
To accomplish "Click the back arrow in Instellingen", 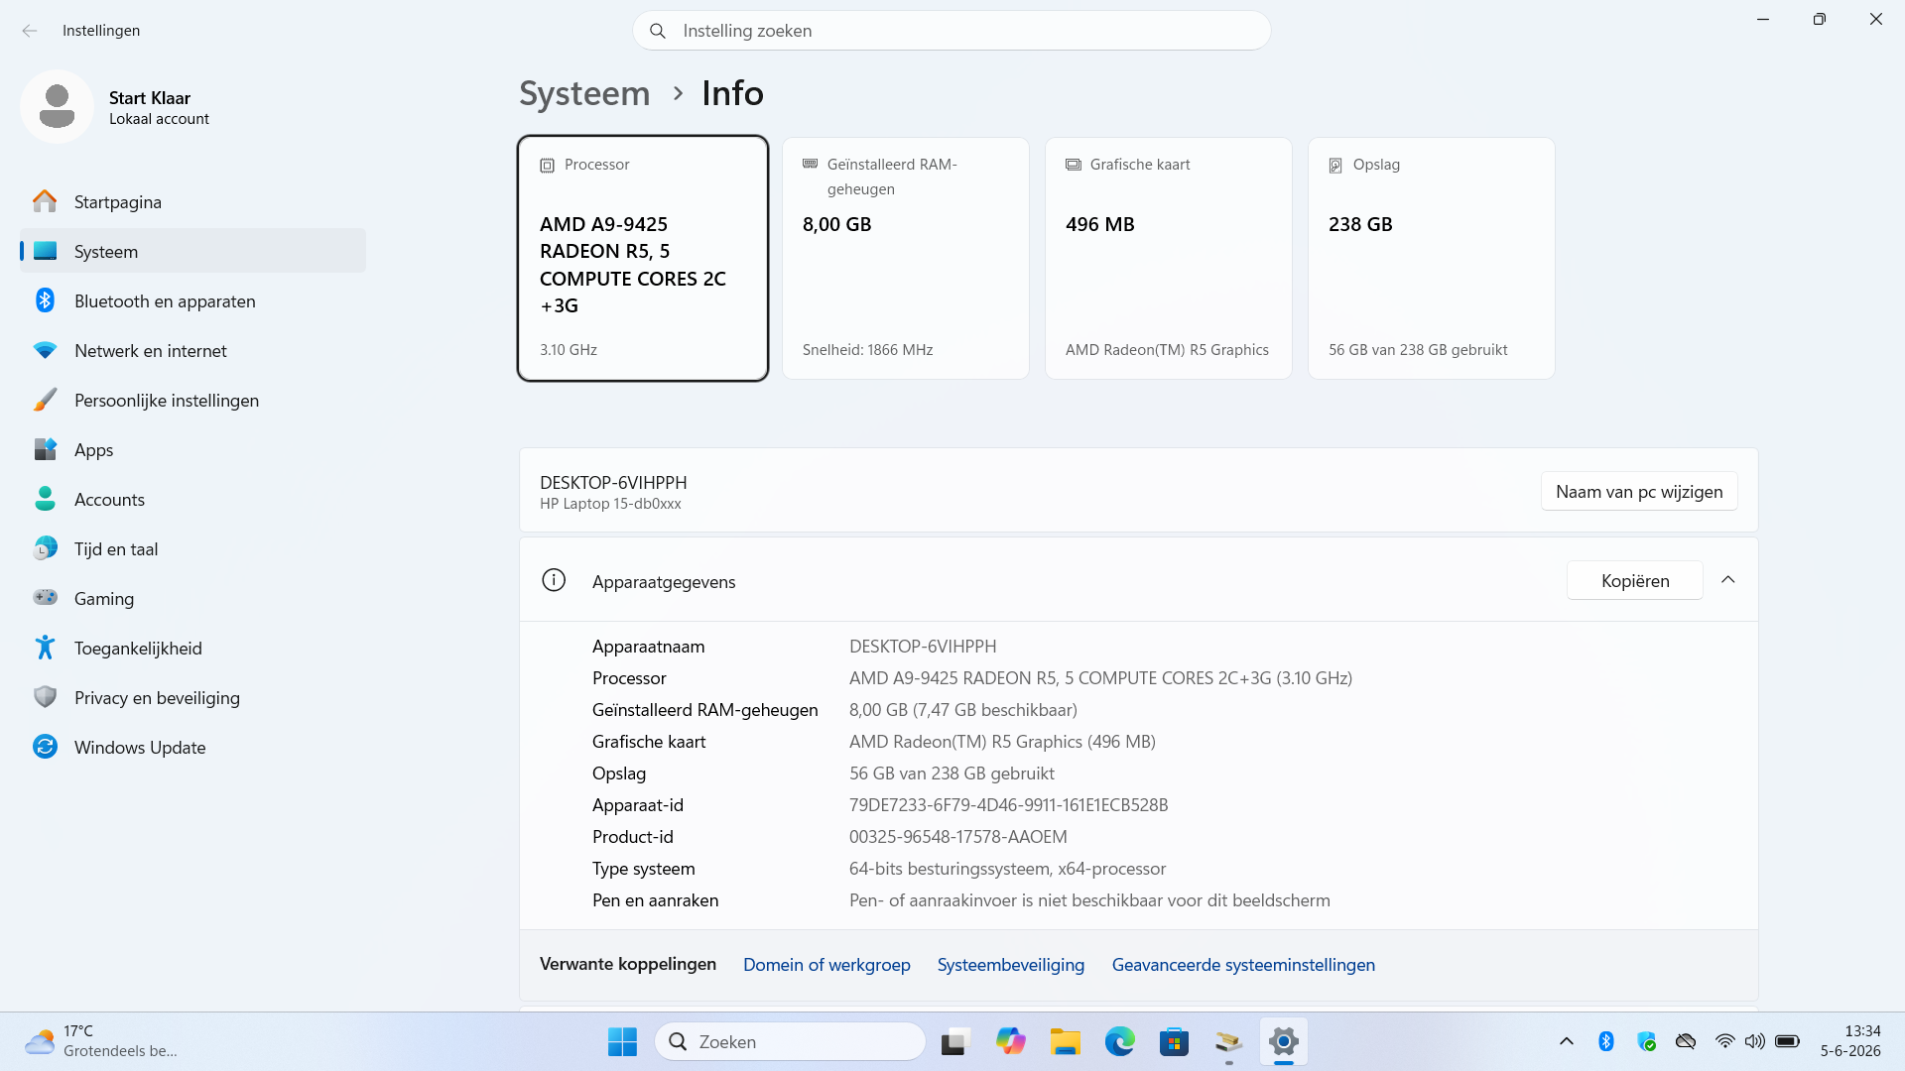I will (30, 31).
